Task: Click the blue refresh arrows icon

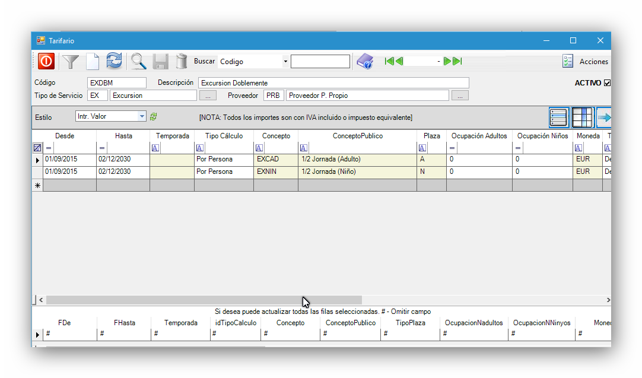Action: pos(114,61)
